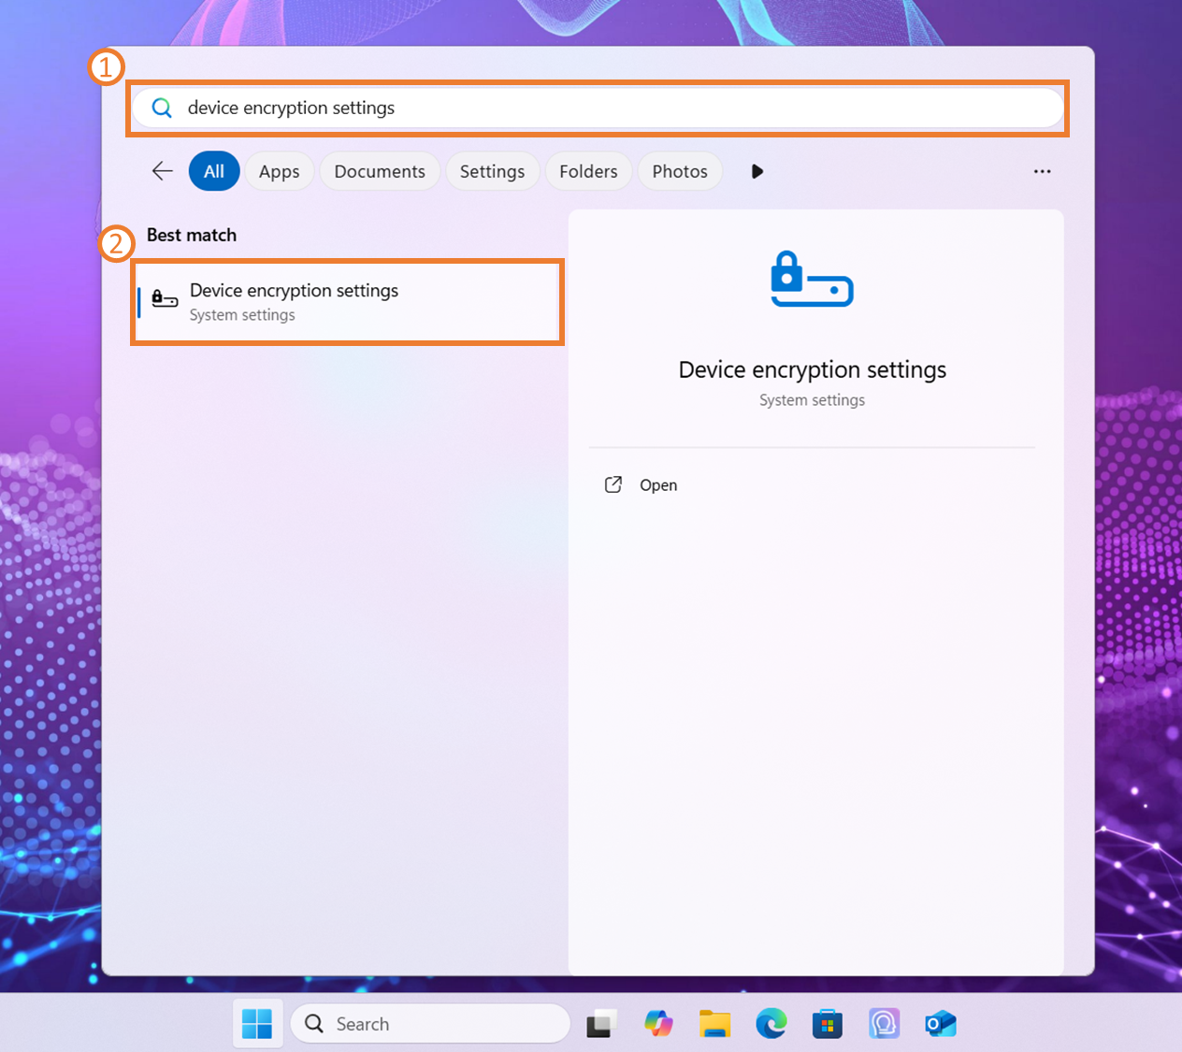Screen dimensions: 1182x1052
Task: Open File Explorer from the taskbar
Action: (x=714, y=1024)
